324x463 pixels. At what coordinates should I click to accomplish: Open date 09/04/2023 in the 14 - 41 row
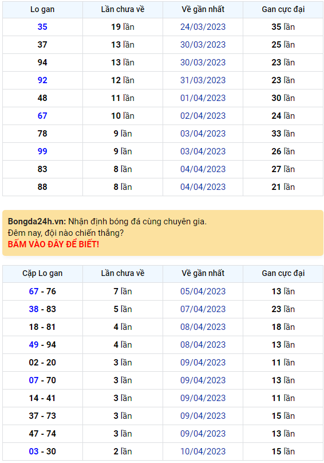[x=203, y=398]
